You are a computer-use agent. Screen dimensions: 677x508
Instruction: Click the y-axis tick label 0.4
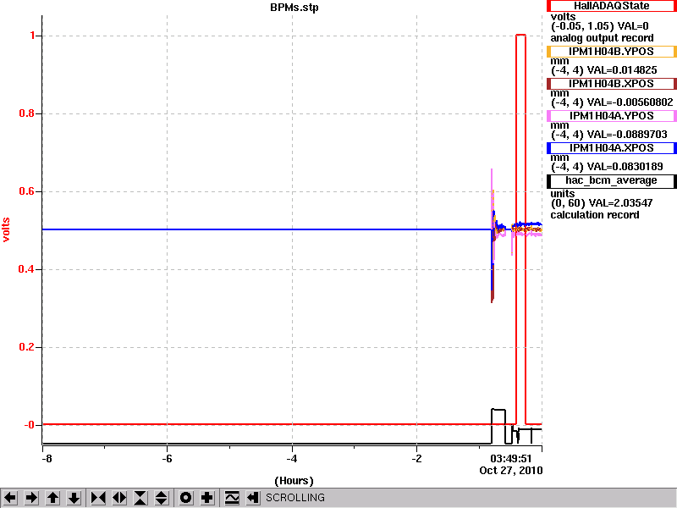(27, 269)
